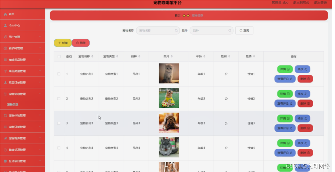Tick the checkbox for row 宠物名称2
Viewport: 335px width, 172px height.
pos(59,99)
